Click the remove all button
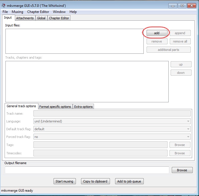This screenshot has width=199, height=196. tap(180, 41)
